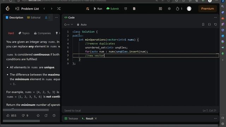226x127 pixels.
Task: Switch to the Editorial tab
Action: click(34, 18)
